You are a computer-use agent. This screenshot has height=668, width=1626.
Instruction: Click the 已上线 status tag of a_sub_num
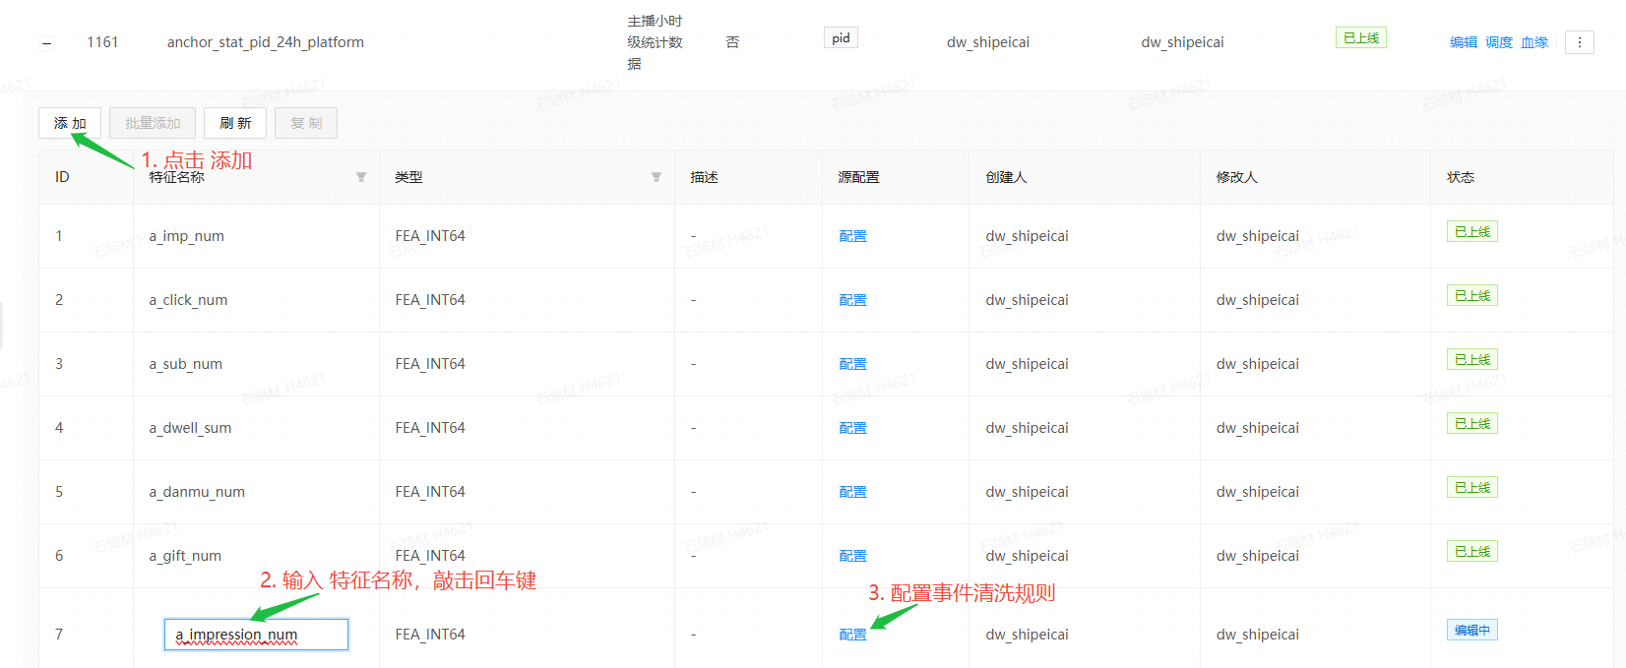[1471, 360]
